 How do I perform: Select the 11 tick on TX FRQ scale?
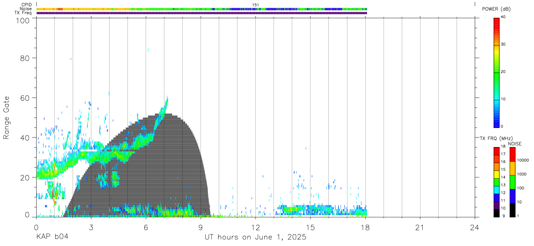504,200
